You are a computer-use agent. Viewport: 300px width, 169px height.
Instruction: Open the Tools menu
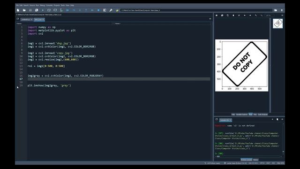point(63,5)
